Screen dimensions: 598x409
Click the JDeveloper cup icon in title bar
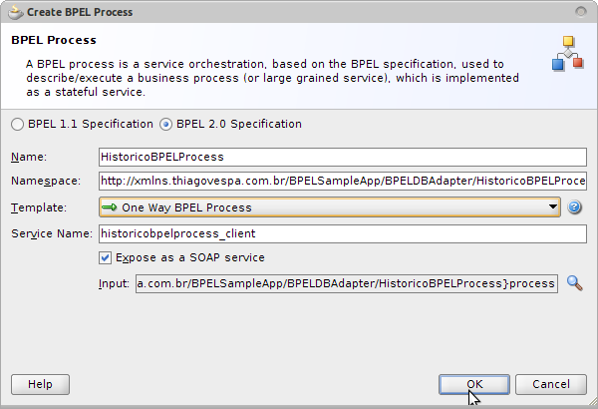coord(15,12)
